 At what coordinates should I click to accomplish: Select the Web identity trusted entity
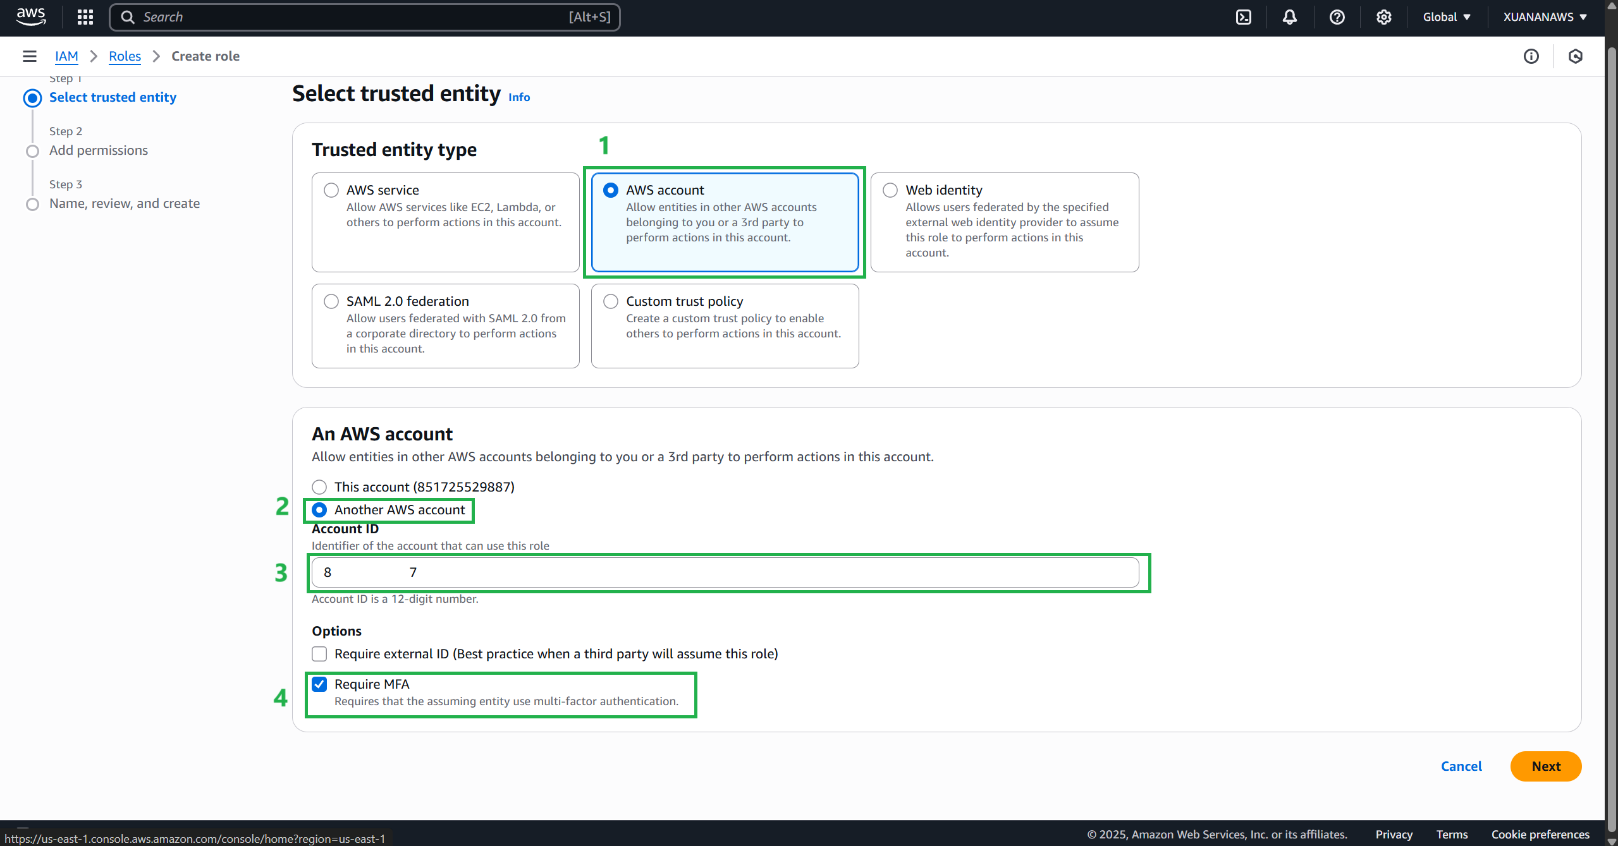(x=890, y=190)
